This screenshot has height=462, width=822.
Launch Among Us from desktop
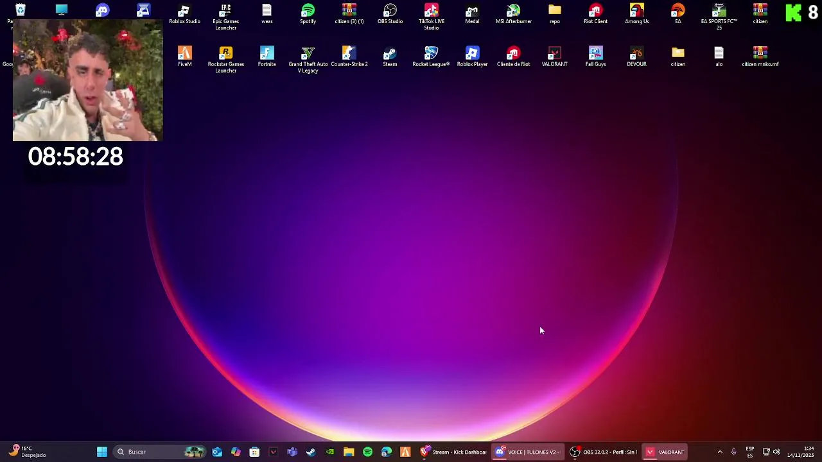click(x=636, y=14)
